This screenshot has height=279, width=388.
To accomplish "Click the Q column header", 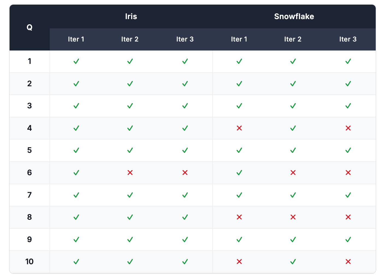I will point(30,28).
